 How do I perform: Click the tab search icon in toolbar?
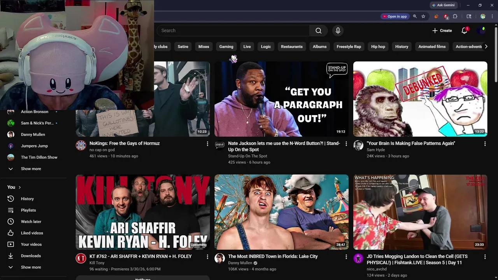[469, 16]
